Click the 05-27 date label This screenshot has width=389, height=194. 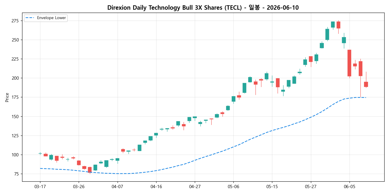coord(311,186)
